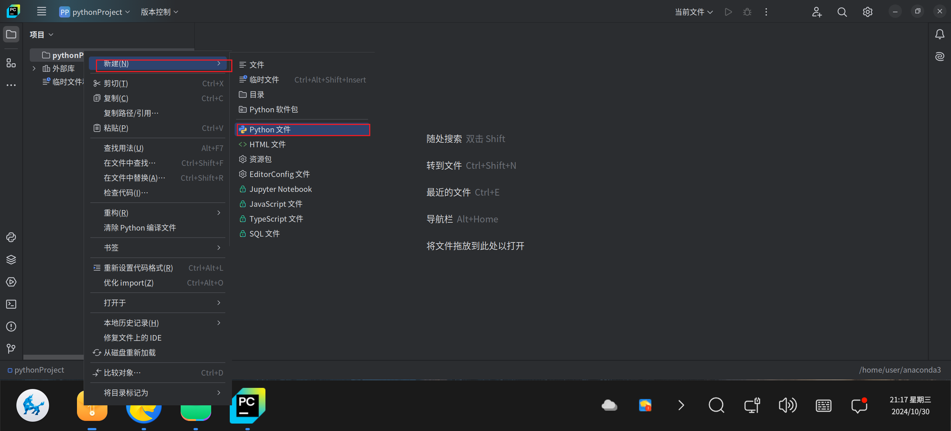Open volume control in system tray
Image resolution: width=951 pixels, height=431 pixels.
click(787, 405)
